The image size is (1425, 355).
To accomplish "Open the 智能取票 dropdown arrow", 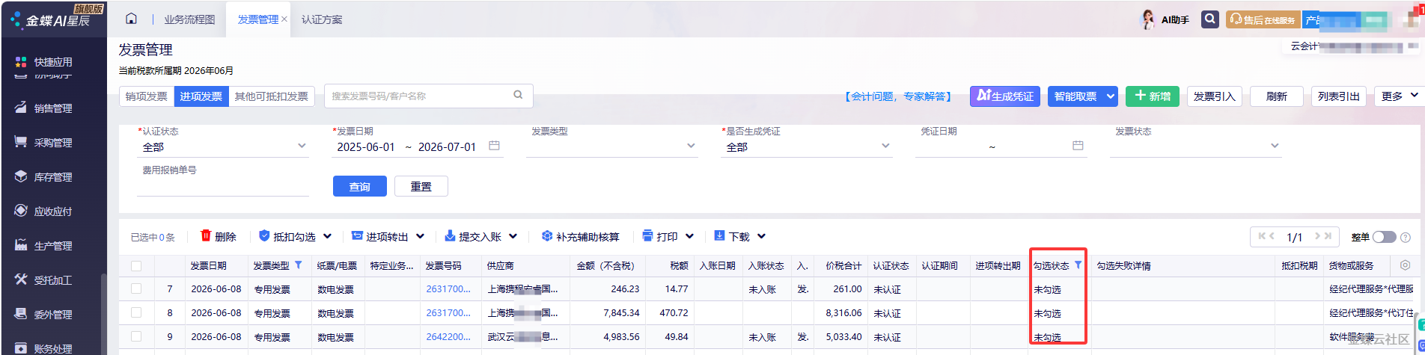I will click(x=1111, y=96).
